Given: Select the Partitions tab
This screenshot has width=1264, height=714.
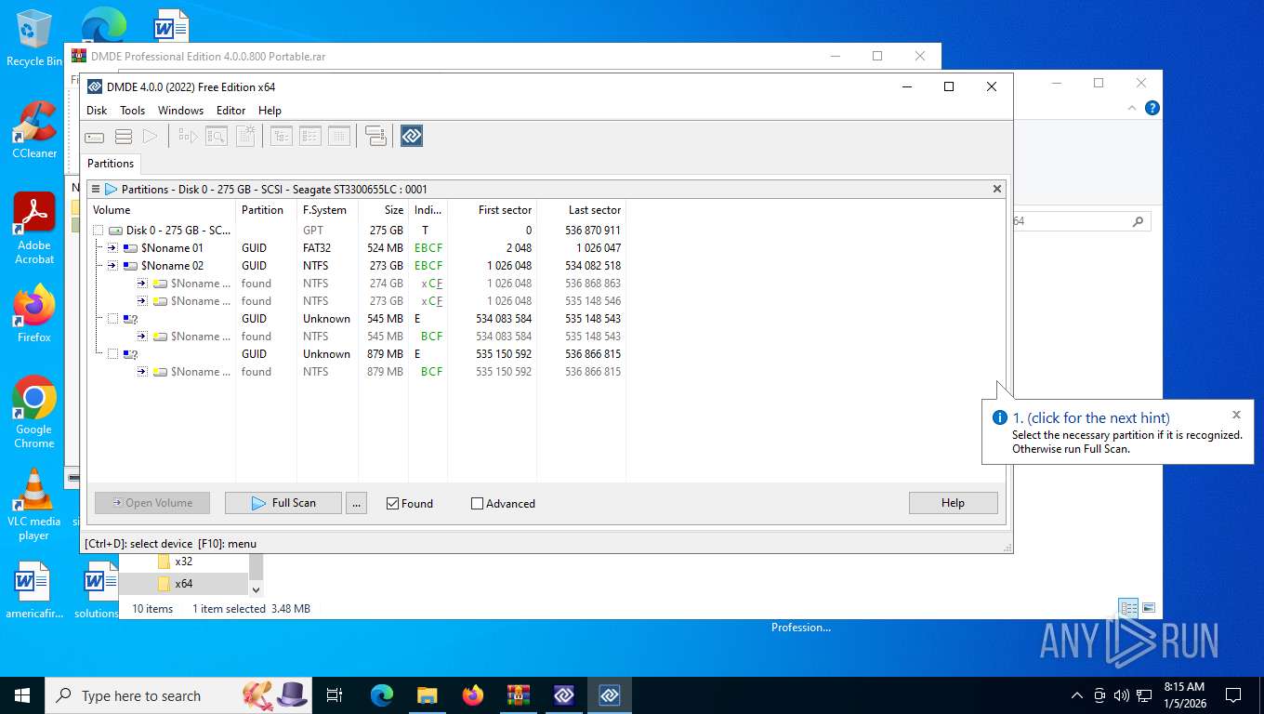Looking at the screenshot, I should point(111,164).
